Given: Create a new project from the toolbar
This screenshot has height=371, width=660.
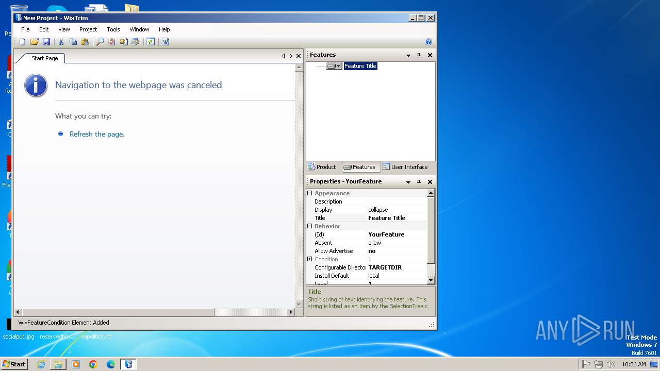Looking at the screenshot, I should tap(22, 42).
